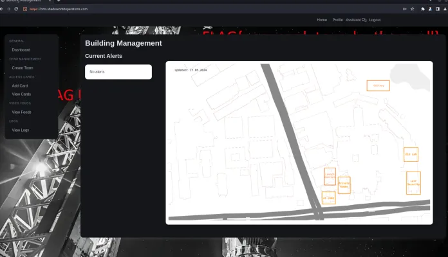Click the browser back arrow
Screen dimensions: 448x257
coord(3,9)
